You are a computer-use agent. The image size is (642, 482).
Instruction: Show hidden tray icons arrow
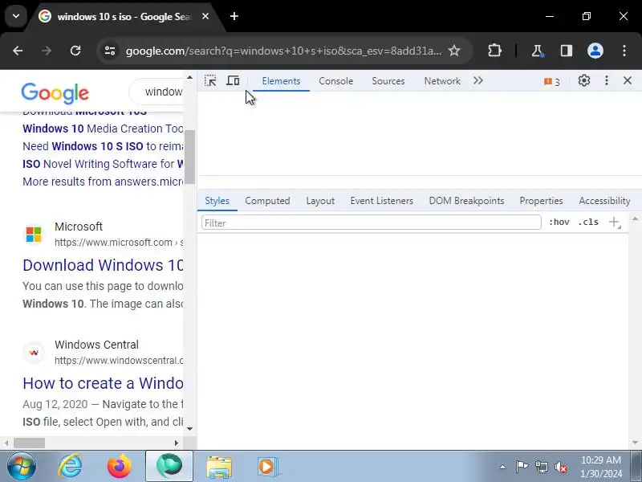point(503,467)
